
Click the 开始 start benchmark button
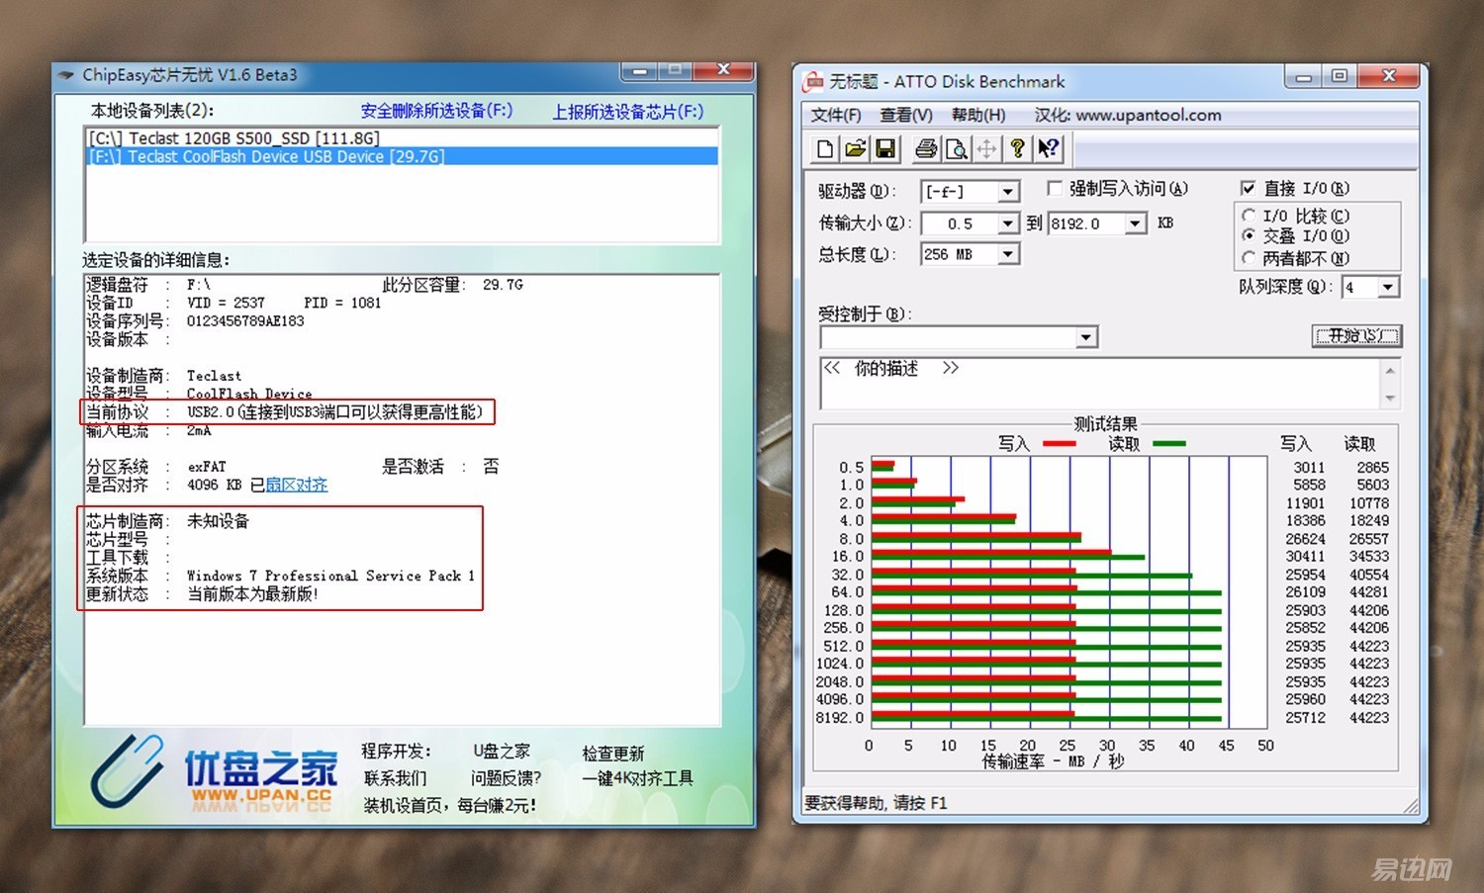click(x=1356, y=335)
